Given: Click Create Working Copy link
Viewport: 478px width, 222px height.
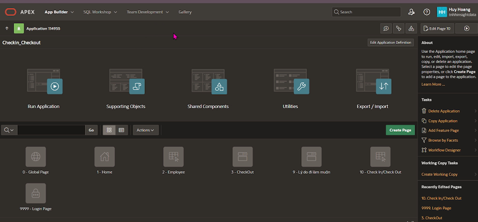Looking at the screenshot, I should coord(439,174).
